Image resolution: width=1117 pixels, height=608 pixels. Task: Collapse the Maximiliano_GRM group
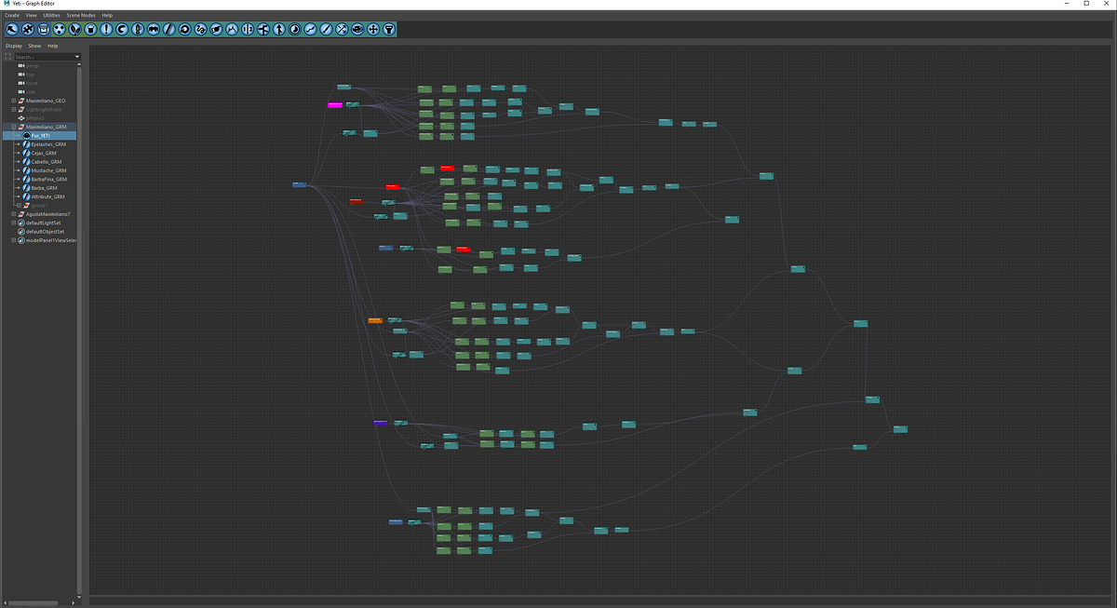(14, 127)
